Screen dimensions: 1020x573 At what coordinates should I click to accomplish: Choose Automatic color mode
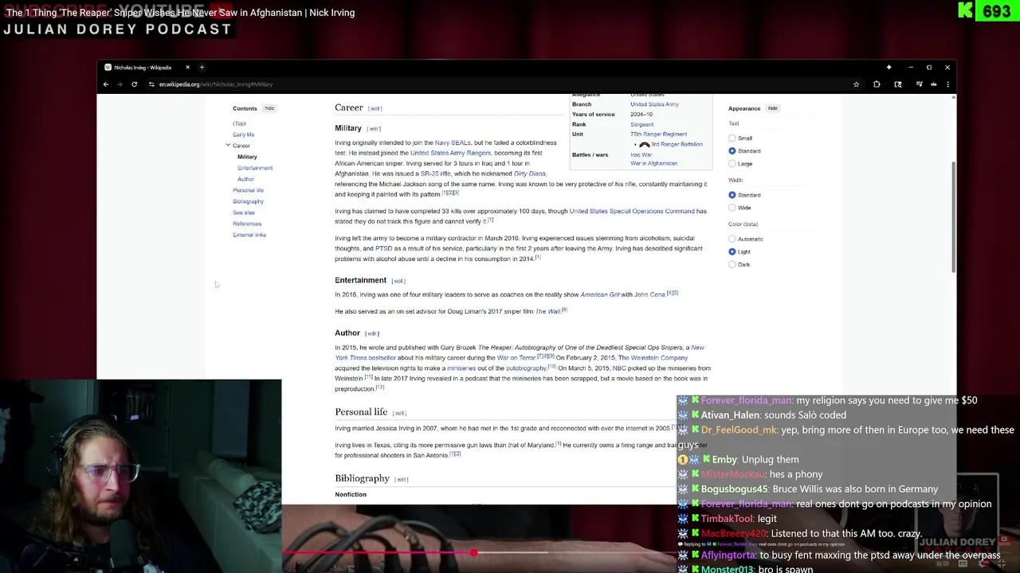(x=732, y=239)
